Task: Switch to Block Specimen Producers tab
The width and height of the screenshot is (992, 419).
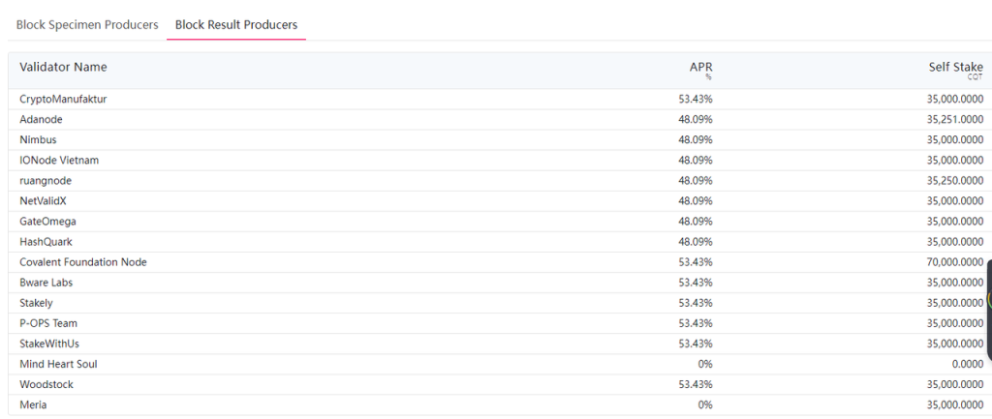Action: point(87,24)
